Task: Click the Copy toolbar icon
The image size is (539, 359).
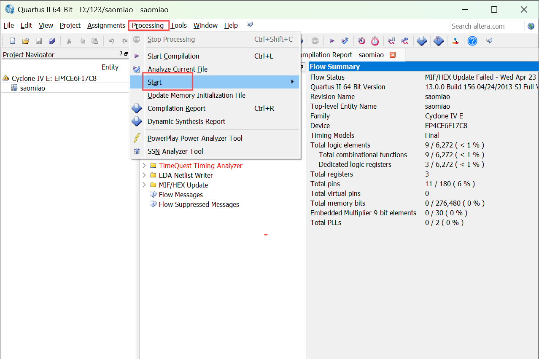Action: 82,41
